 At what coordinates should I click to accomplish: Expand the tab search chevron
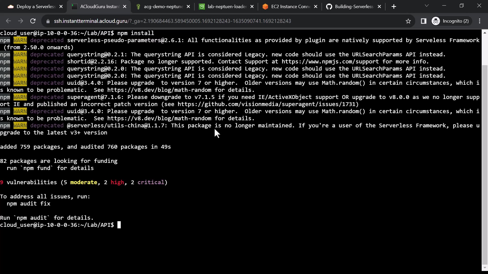427,6
